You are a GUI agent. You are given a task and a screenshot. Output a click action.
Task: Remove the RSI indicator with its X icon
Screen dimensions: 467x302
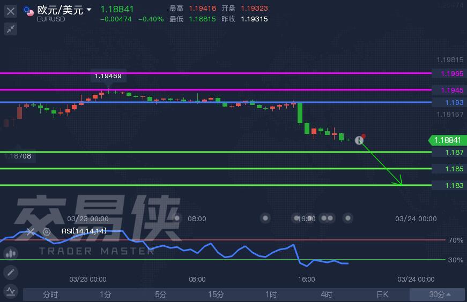click(31, 231)
